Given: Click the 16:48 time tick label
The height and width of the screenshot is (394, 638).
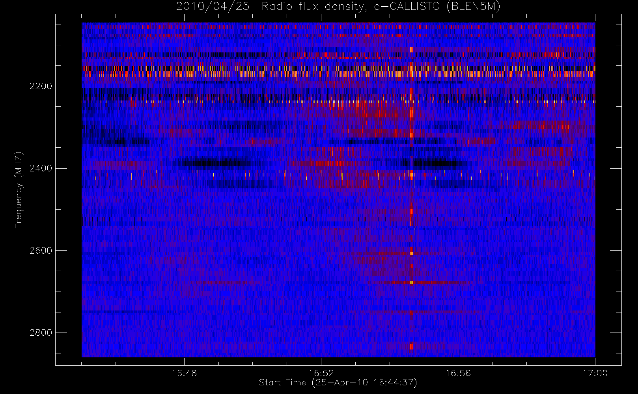Looking at the screenshot, I should 184,373.
